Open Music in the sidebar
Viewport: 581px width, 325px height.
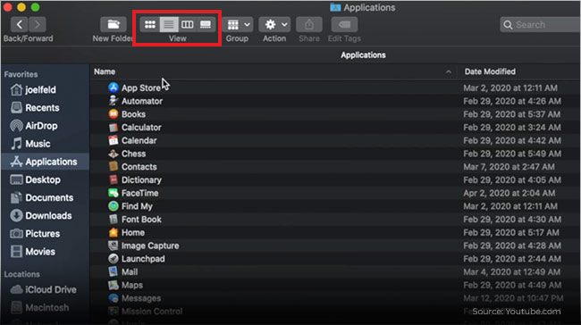pos(30,144)
